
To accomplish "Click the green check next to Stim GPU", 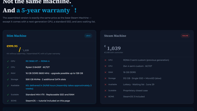I will [8, 61].
